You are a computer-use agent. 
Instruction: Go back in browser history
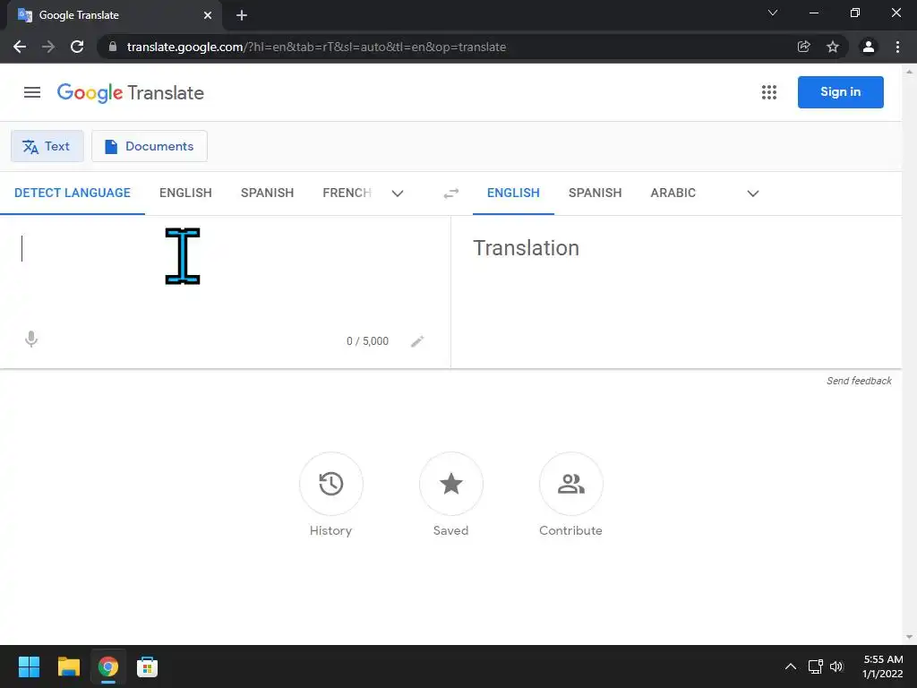pos(20,47)
